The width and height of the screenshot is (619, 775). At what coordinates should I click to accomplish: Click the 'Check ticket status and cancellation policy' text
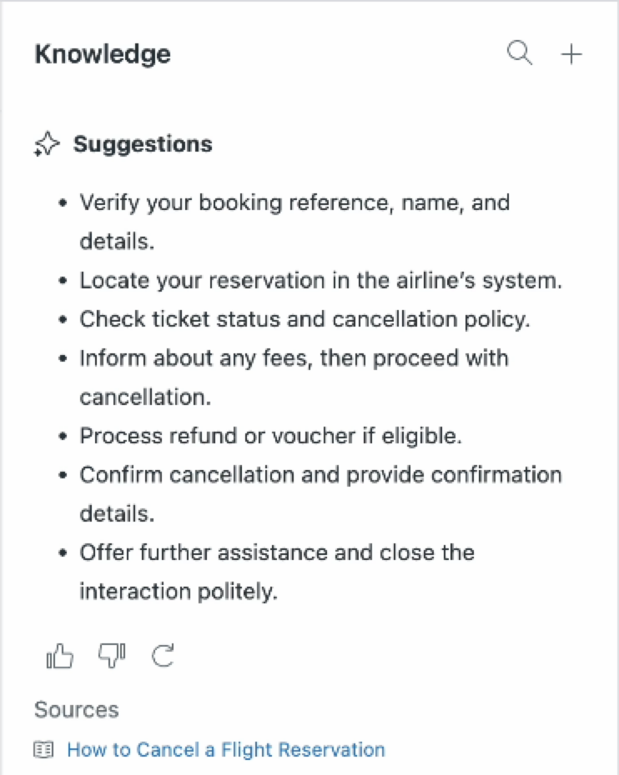click(305, 319)
